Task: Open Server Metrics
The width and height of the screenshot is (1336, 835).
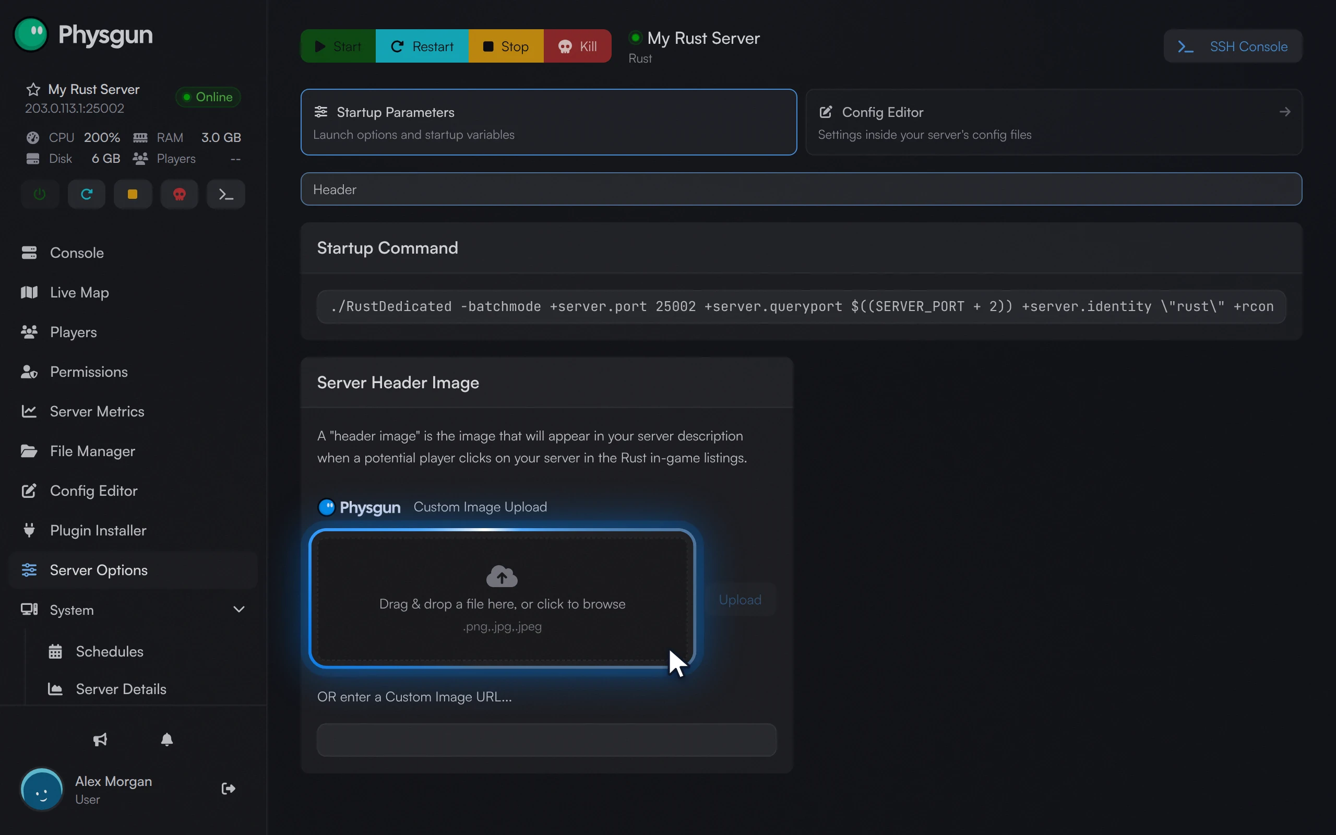Action: 133,411
